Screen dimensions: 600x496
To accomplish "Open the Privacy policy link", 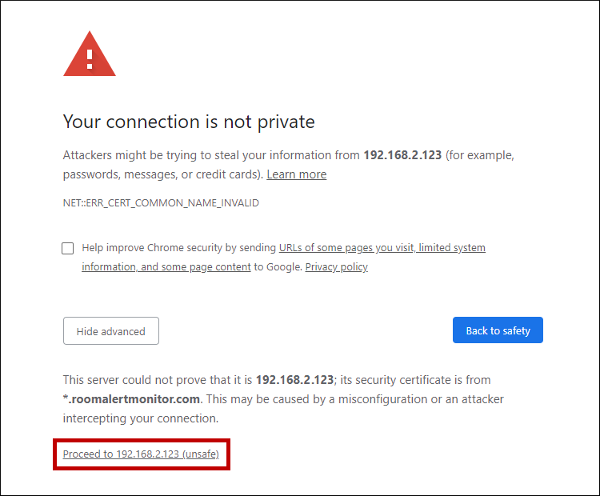I will tap(336, 267).
